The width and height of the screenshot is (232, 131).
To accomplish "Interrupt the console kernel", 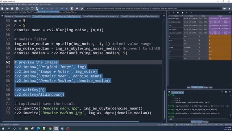I will point(222,92).
